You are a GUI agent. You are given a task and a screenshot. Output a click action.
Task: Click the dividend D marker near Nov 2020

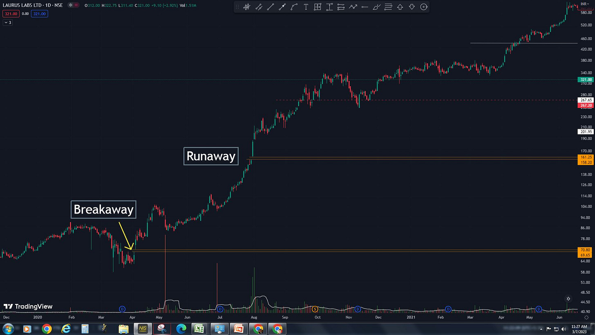358,309
